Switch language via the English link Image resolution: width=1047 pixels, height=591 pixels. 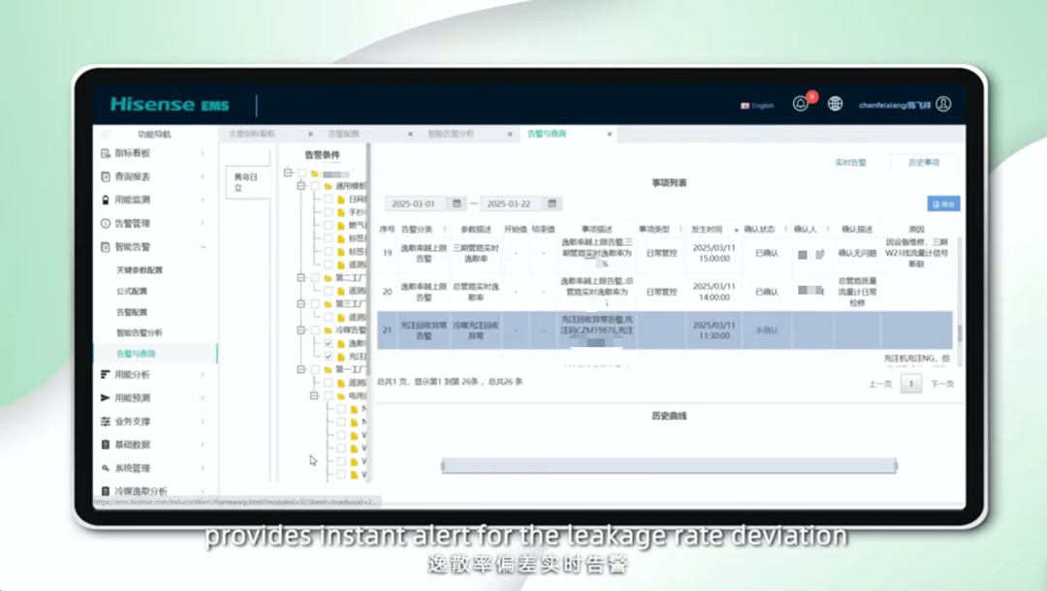tap(757, 106)
